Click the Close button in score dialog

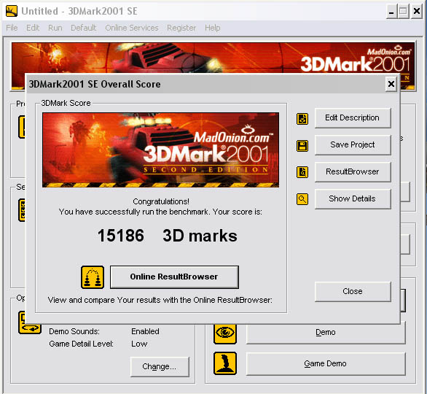353,291
